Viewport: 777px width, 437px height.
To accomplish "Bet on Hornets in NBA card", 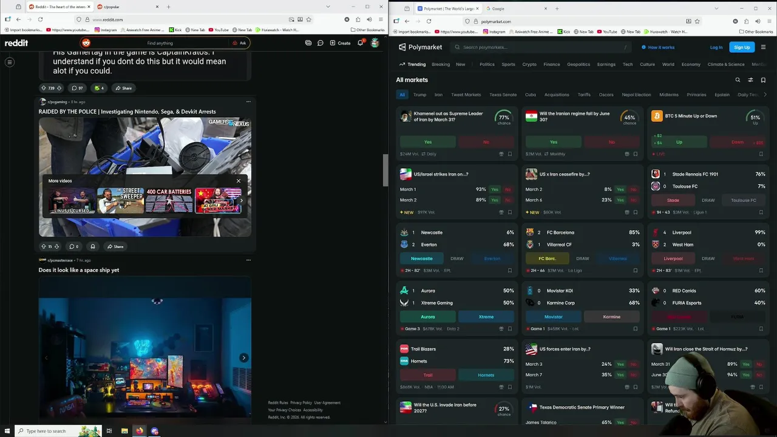I will pos(486,375).
